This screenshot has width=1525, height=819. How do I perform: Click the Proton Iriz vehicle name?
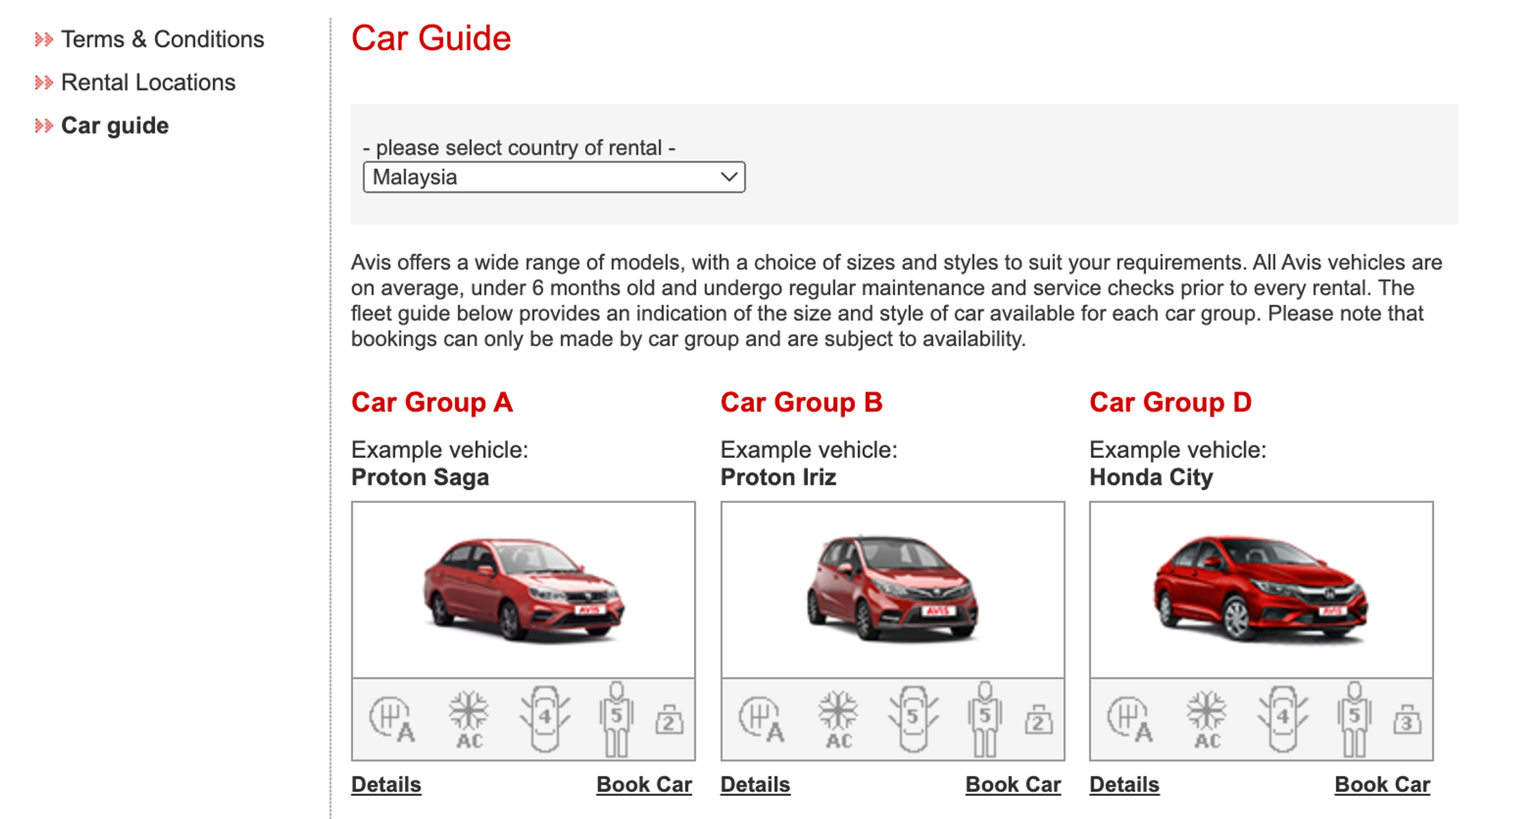tap(778, 478)
